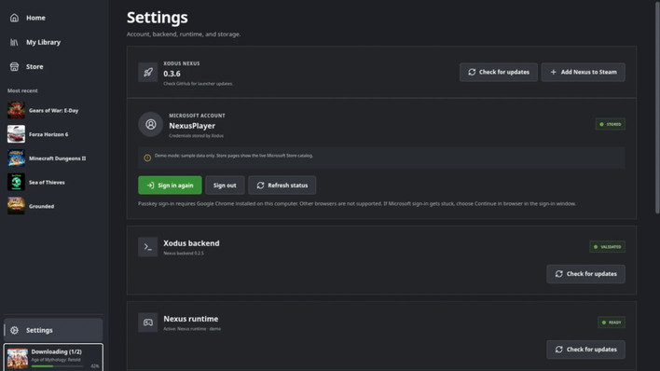The image size is (660, 371).
Task: Select Minecraft Dungeons II title
Action: click(x=57, y=158)
